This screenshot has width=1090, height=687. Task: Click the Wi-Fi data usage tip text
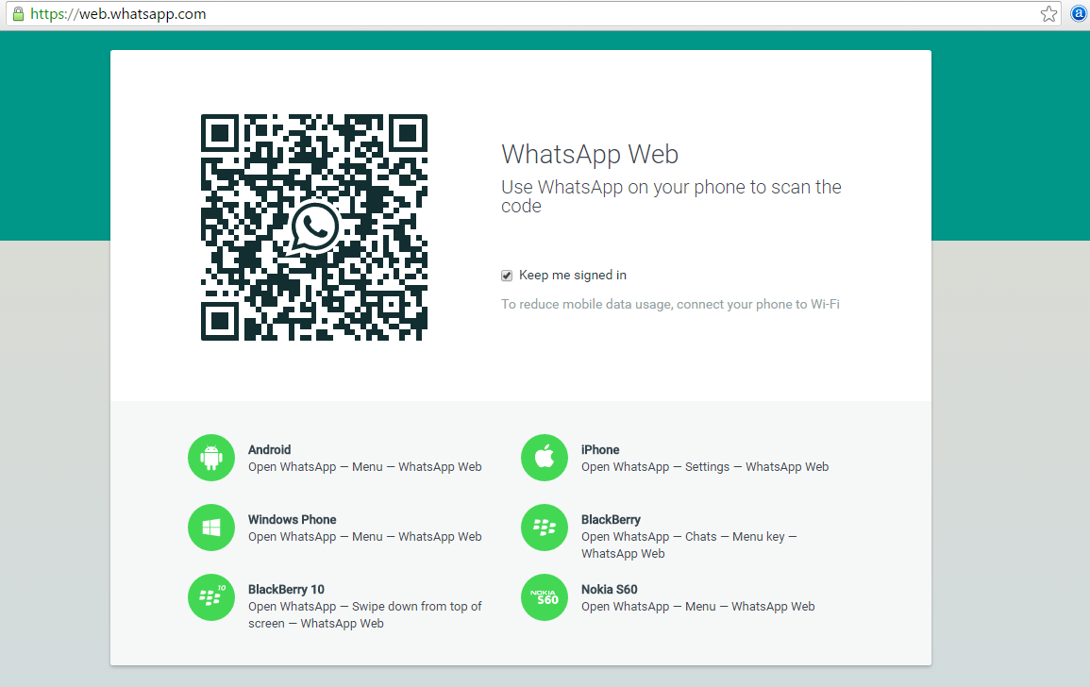point(671,304)
